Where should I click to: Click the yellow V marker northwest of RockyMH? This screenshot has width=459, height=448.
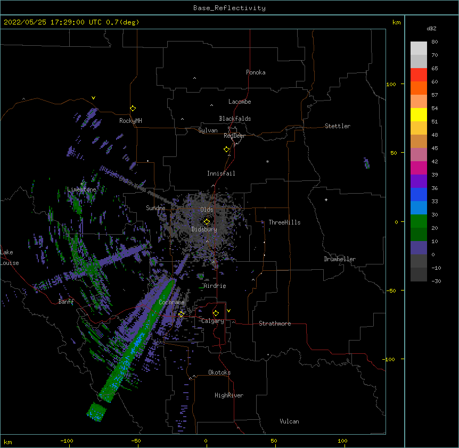tap(93, 98)
